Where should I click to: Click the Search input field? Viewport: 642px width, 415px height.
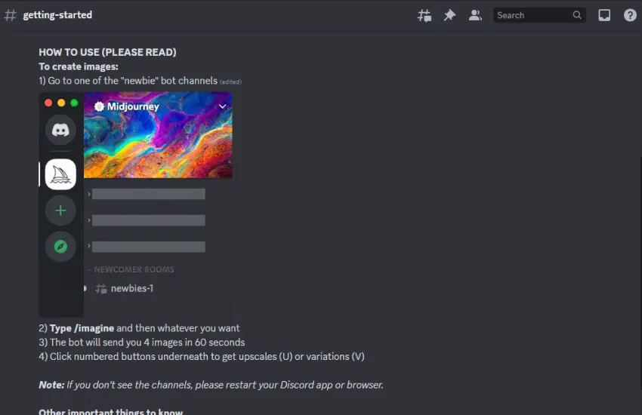pos(533,15)
